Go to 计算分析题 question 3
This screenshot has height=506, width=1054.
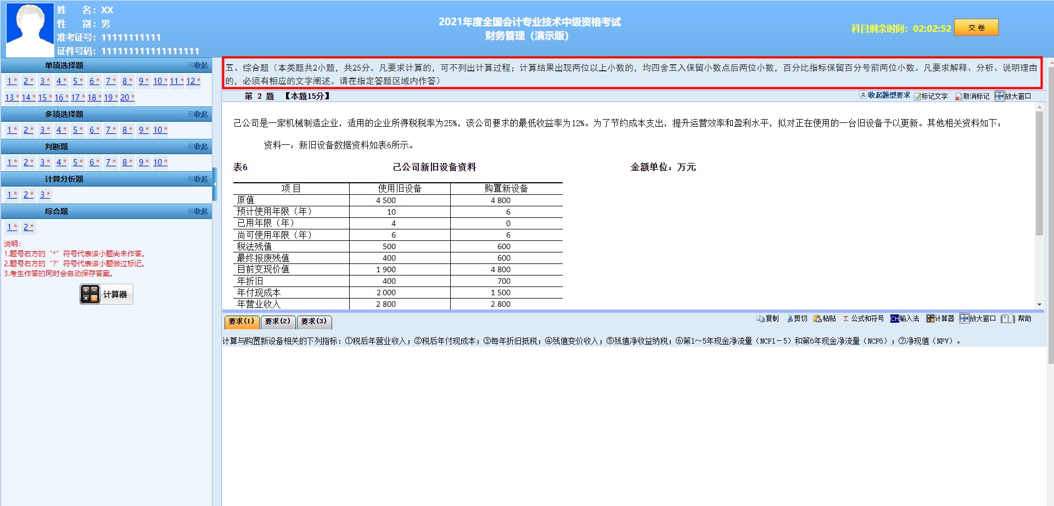click(x=44, y=195)
